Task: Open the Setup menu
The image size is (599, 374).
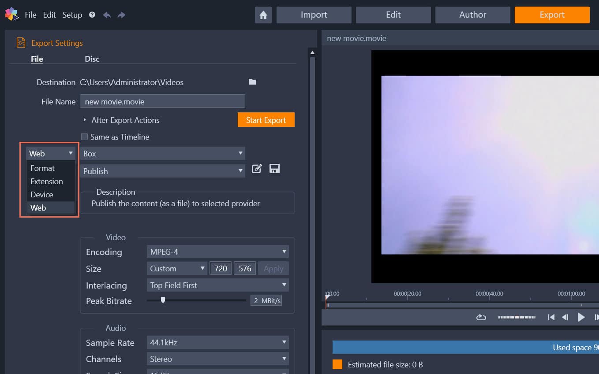Action: coord(72,15)
